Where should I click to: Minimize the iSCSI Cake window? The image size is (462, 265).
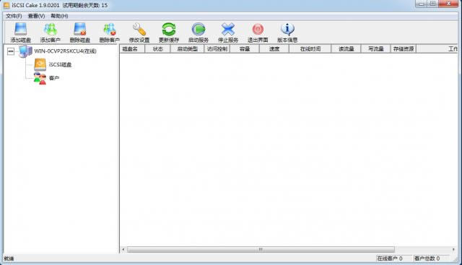tap(421, 4)
